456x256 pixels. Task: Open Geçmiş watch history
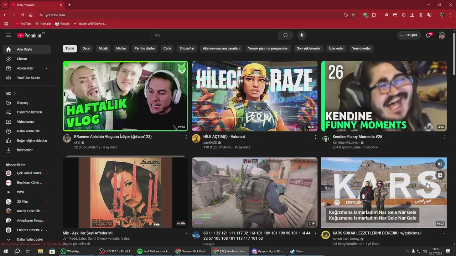(27, 103)
